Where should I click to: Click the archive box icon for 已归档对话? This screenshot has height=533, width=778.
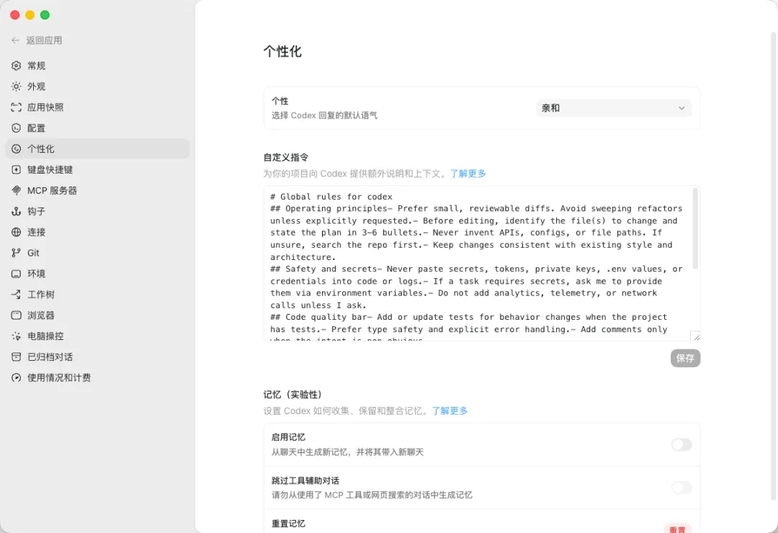(17, 357)
